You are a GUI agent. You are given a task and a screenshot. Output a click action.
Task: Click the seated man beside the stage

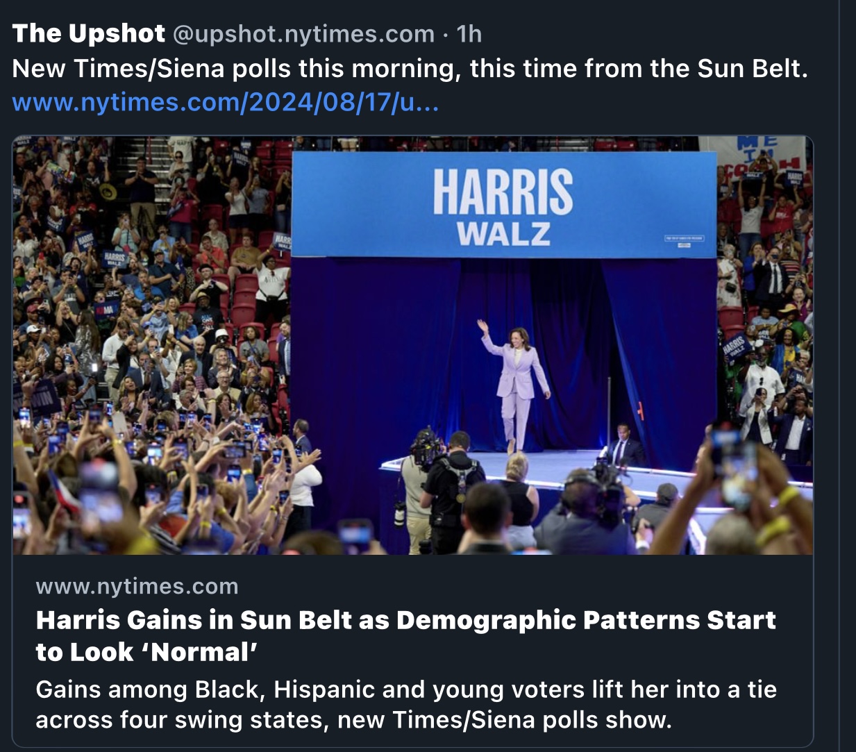pyautogui.click(x=623, y=446)
